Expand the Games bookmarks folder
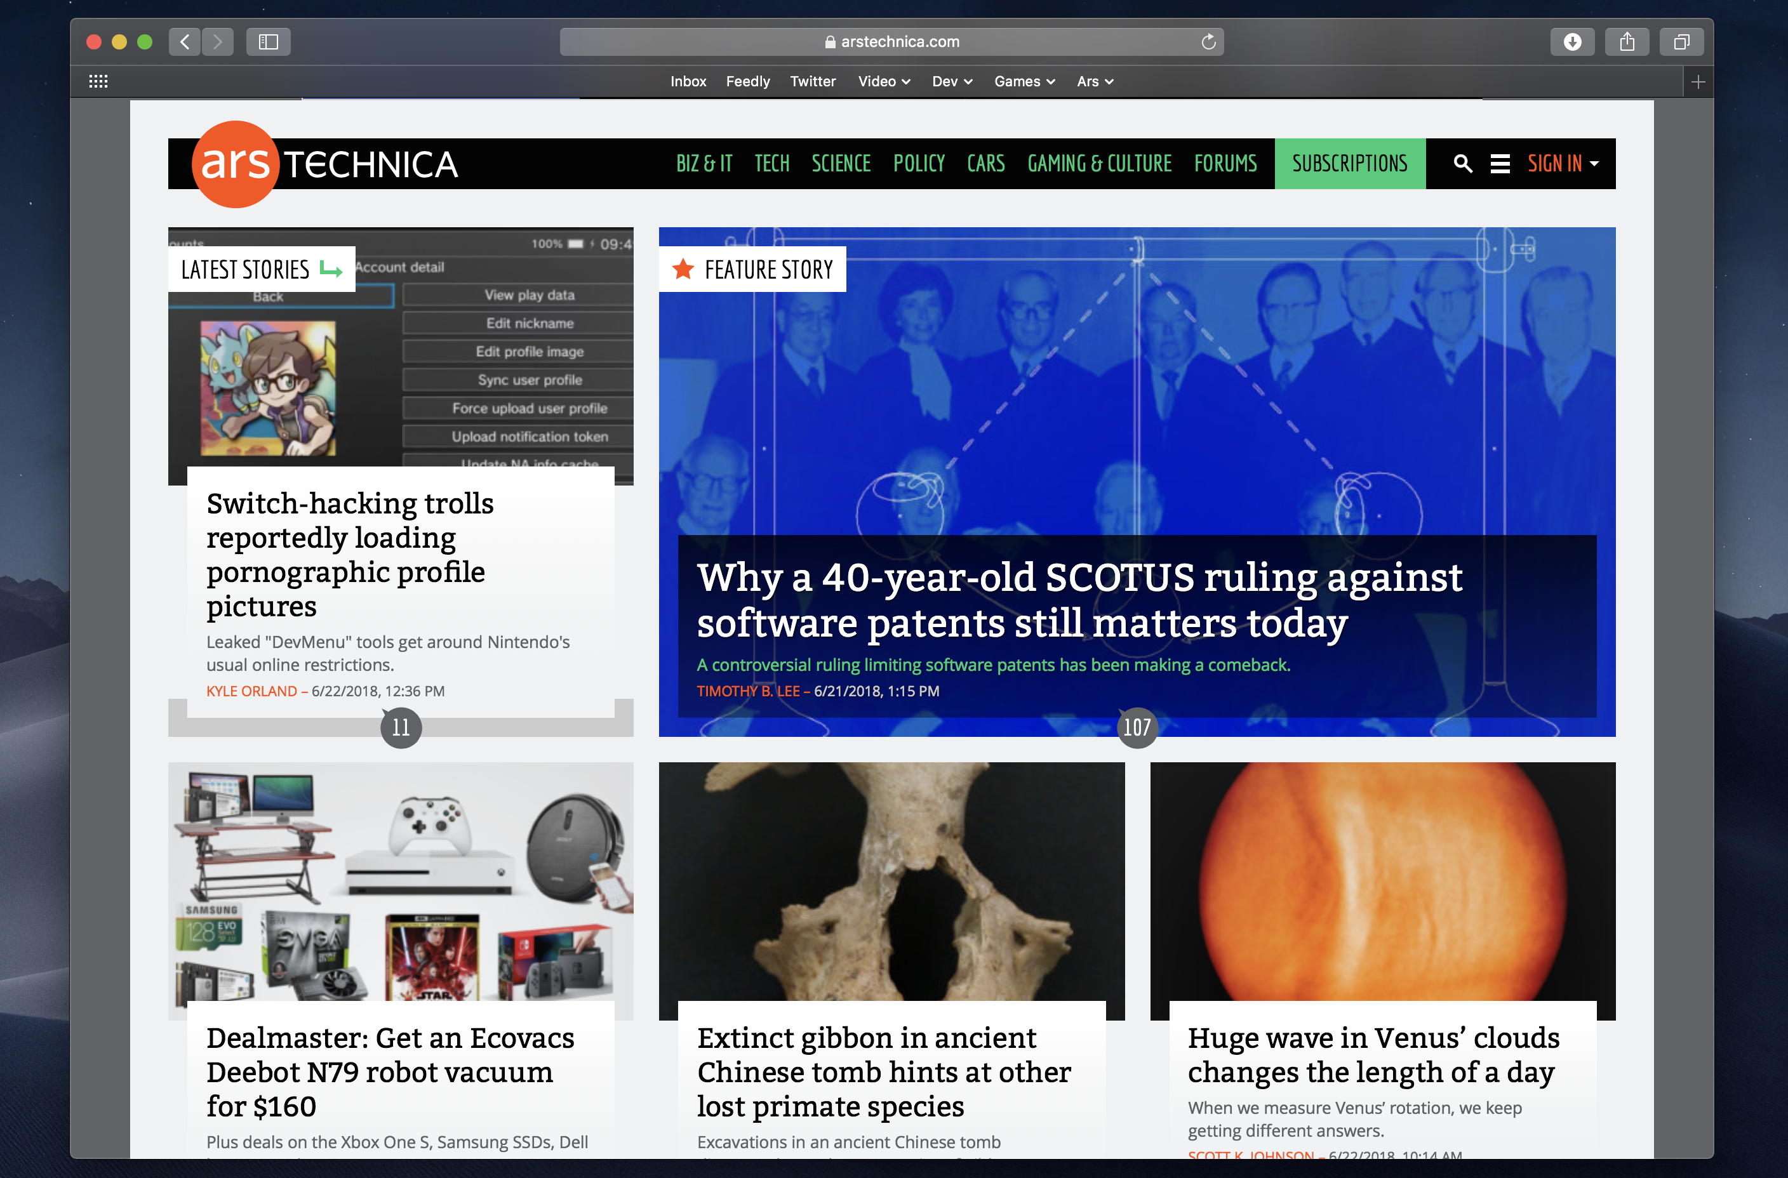Image resolution: width=1788 pixels, height=1178 pixels. [1024, 81]
